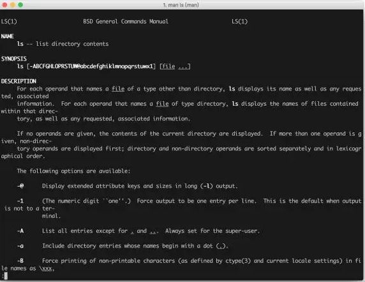Click the "-A" option flag
Image resolution: width=365 pixels, height=282 pixels.
coord(20,231)
